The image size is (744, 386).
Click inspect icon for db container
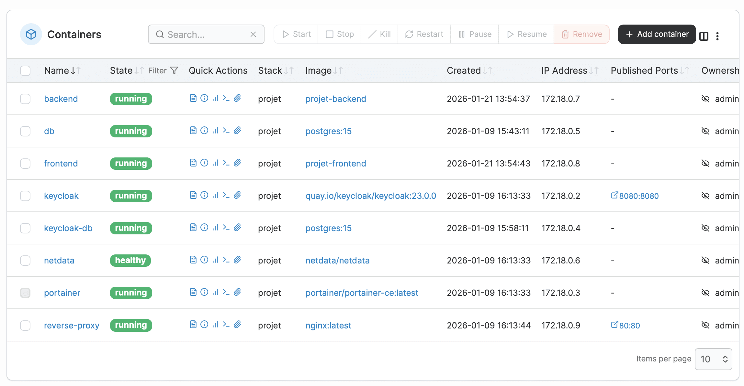pos(204,131)
